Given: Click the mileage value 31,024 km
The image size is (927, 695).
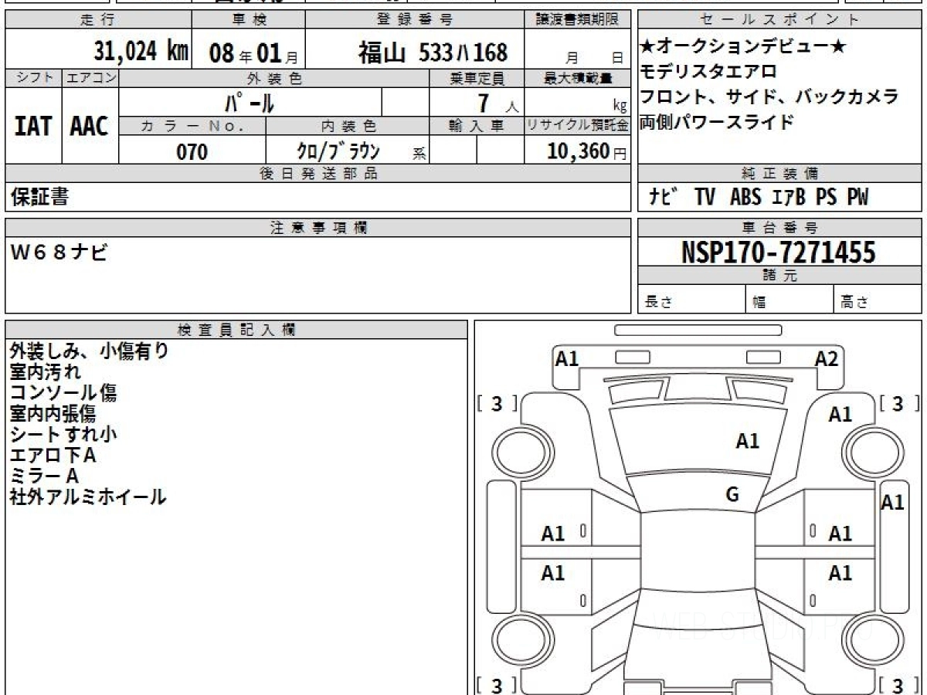Looking at the screenshot, I should pos(141,52).
